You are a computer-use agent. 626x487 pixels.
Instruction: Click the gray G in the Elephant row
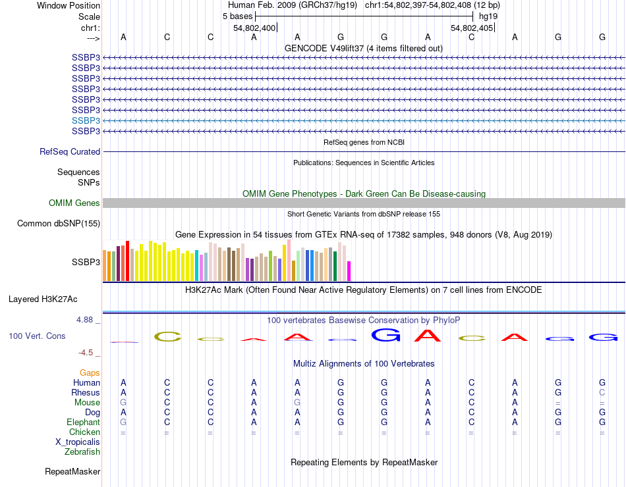tap(123, 422)
